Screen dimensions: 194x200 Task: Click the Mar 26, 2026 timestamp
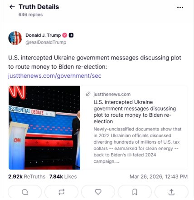[x=159, y=176]
